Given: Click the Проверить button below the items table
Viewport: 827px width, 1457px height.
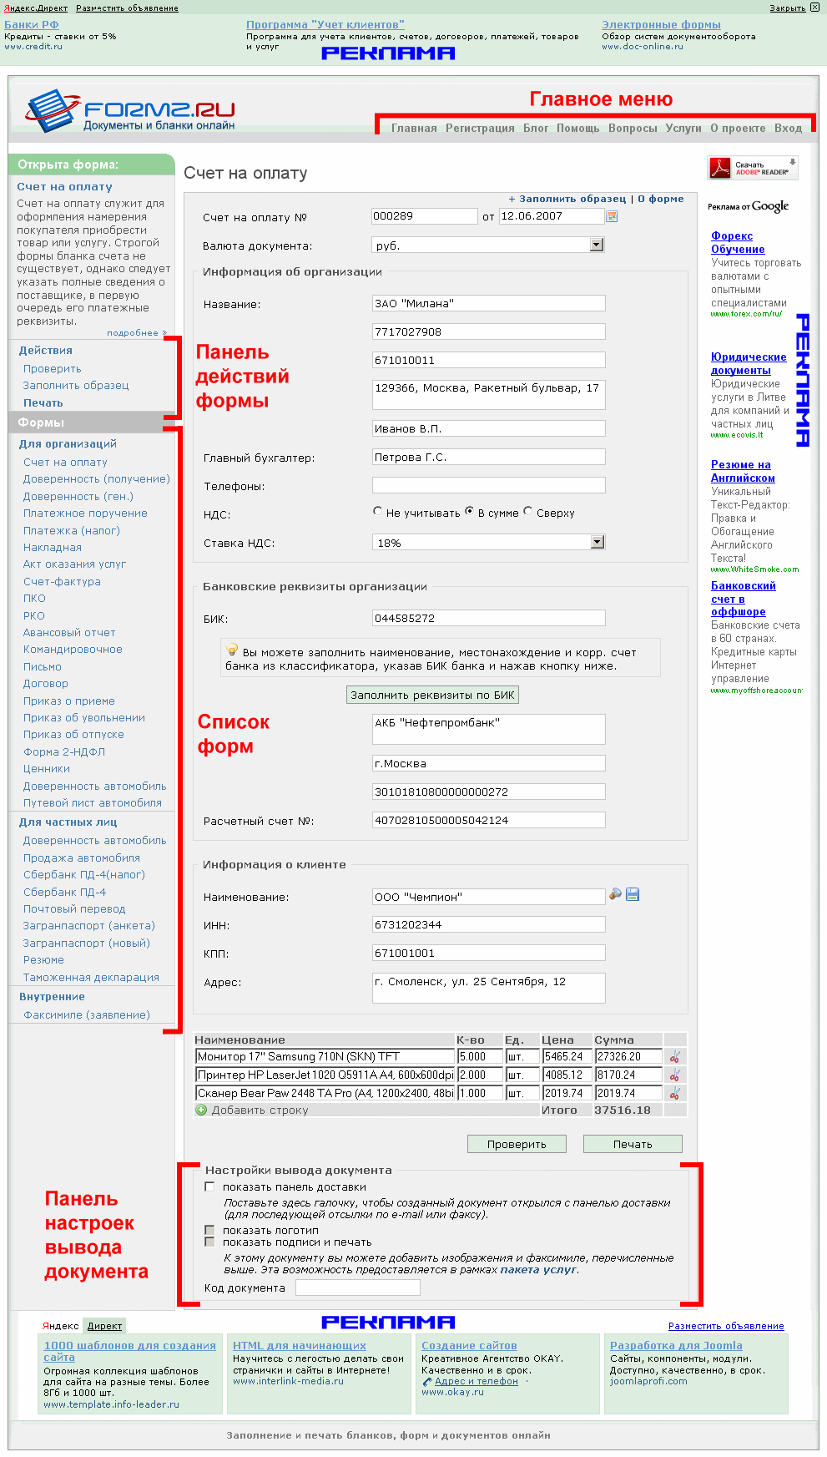Looking at the screenshot, I should pos(517,1144).
